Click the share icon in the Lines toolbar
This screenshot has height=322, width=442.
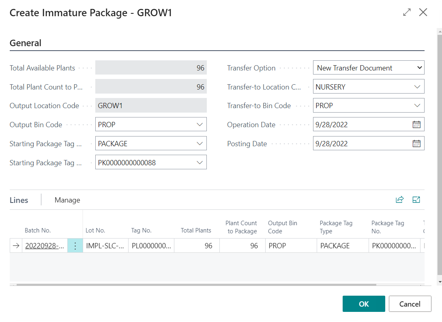[400, 200]
